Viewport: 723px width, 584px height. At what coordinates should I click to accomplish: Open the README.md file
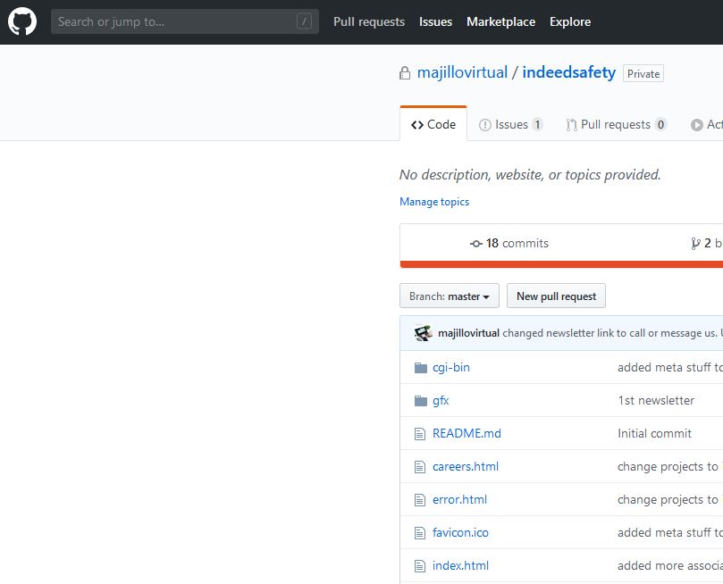[x=467, y=433]
